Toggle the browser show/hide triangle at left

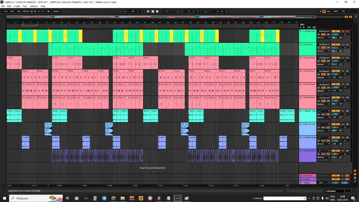(x=3, y=17)
